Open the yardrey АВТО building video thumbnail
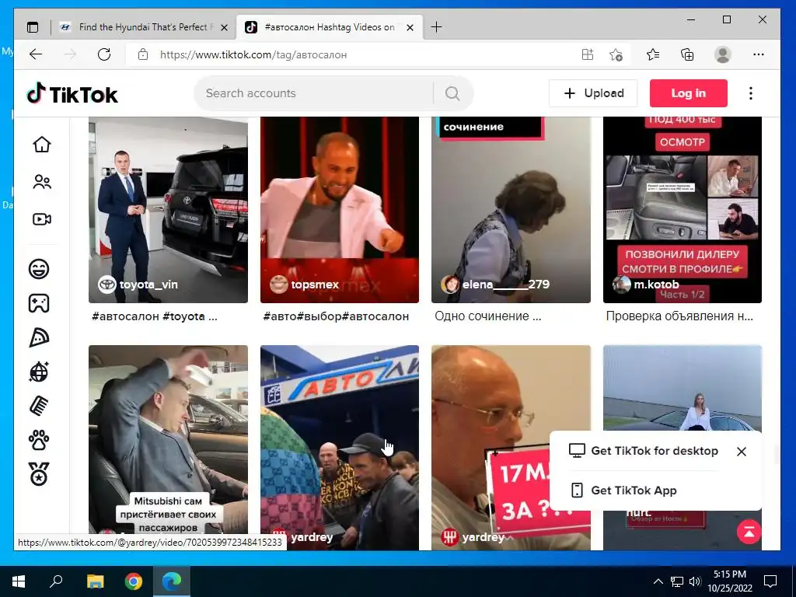Viewport: 796px width, 597px height. pyautogui.click(x=340, y=447)
